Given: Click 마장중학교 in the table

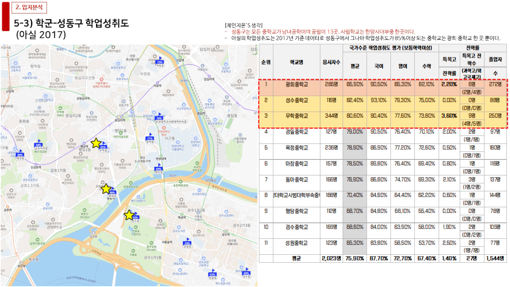Looking at the screenshot, I should [296, 163].
